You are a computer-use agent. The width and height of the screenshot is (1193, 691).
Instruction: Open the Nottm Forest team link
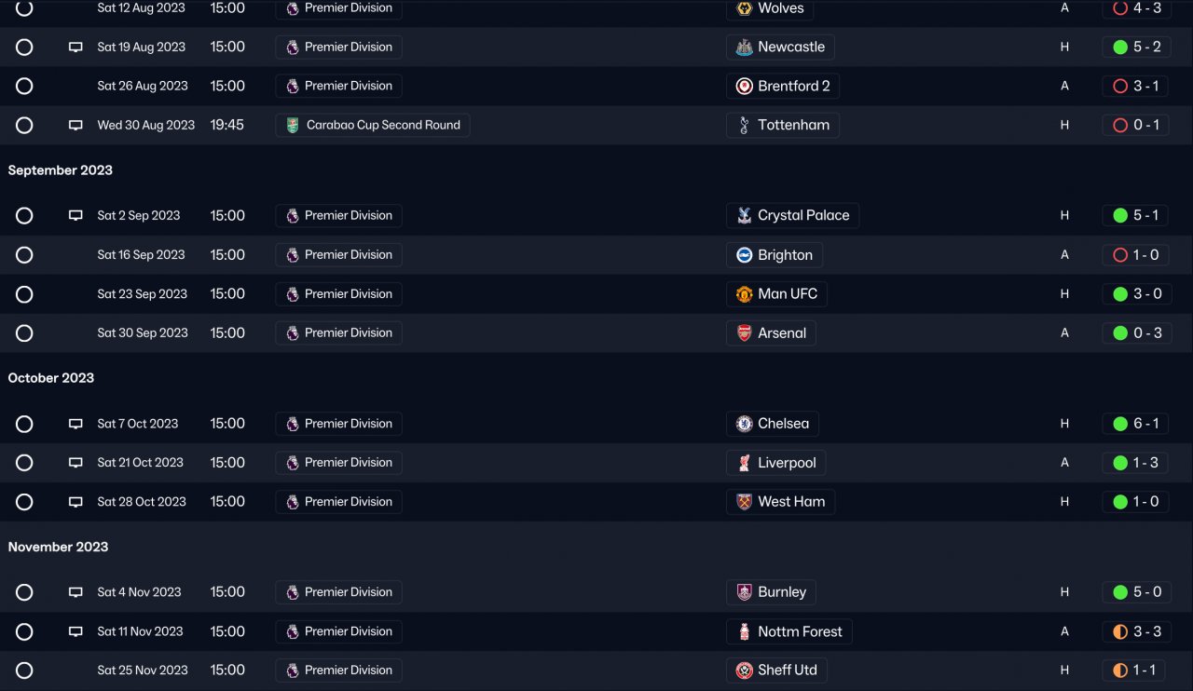coord(799,631)
